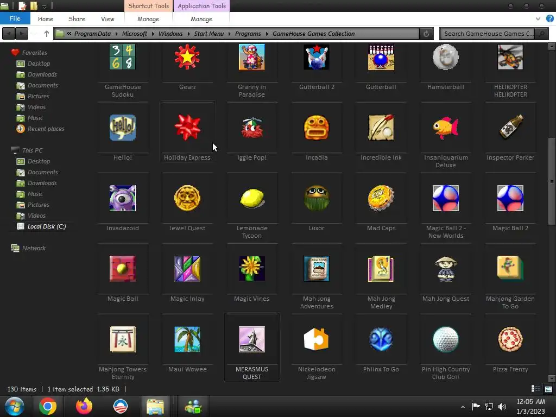The image size is (556, 417).
Task: Select the MERASMUS QUEST icon
Action: point(252,339)
